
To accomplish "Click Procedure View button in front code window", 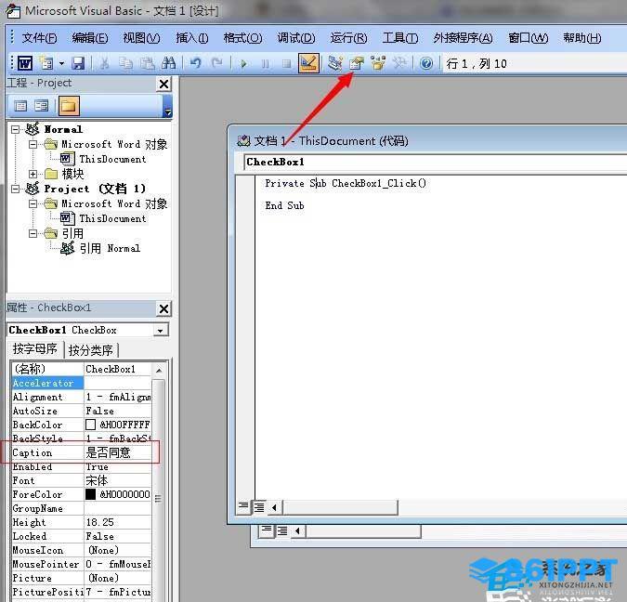I will (x=243, y=507).
